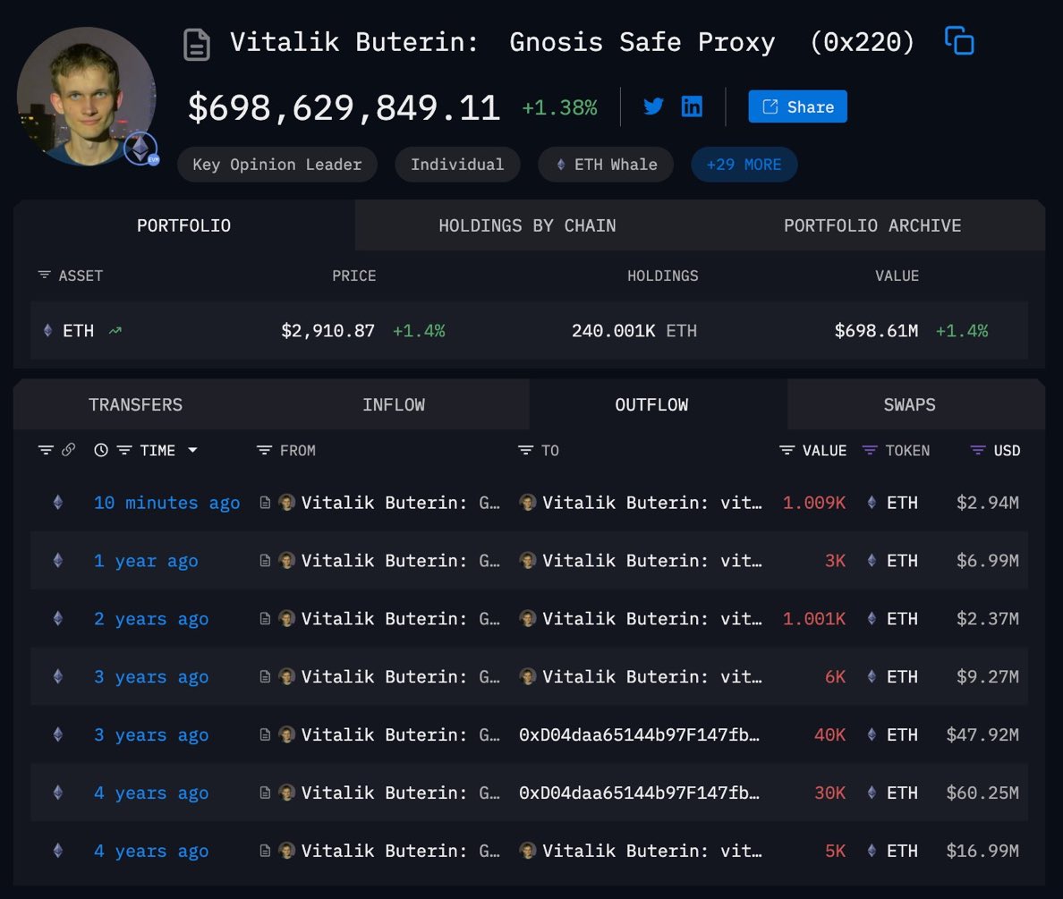
Task: Select the Individual tag
Action: 457,164
